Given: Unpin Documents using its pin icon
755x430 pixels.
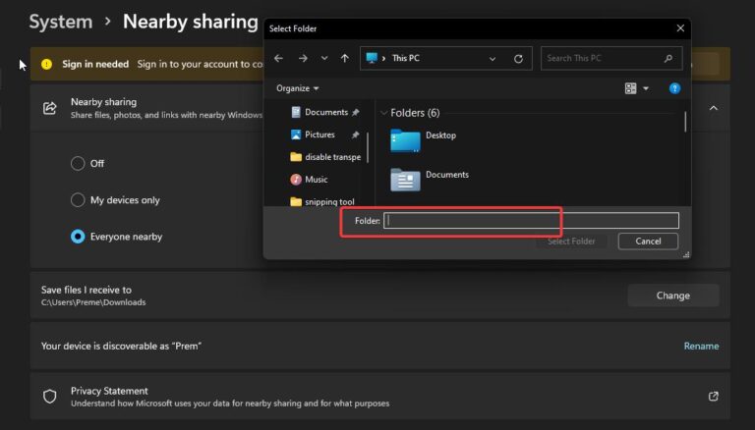Looking at the screenshot, I should pyautogui.click(x=355, y=112).
